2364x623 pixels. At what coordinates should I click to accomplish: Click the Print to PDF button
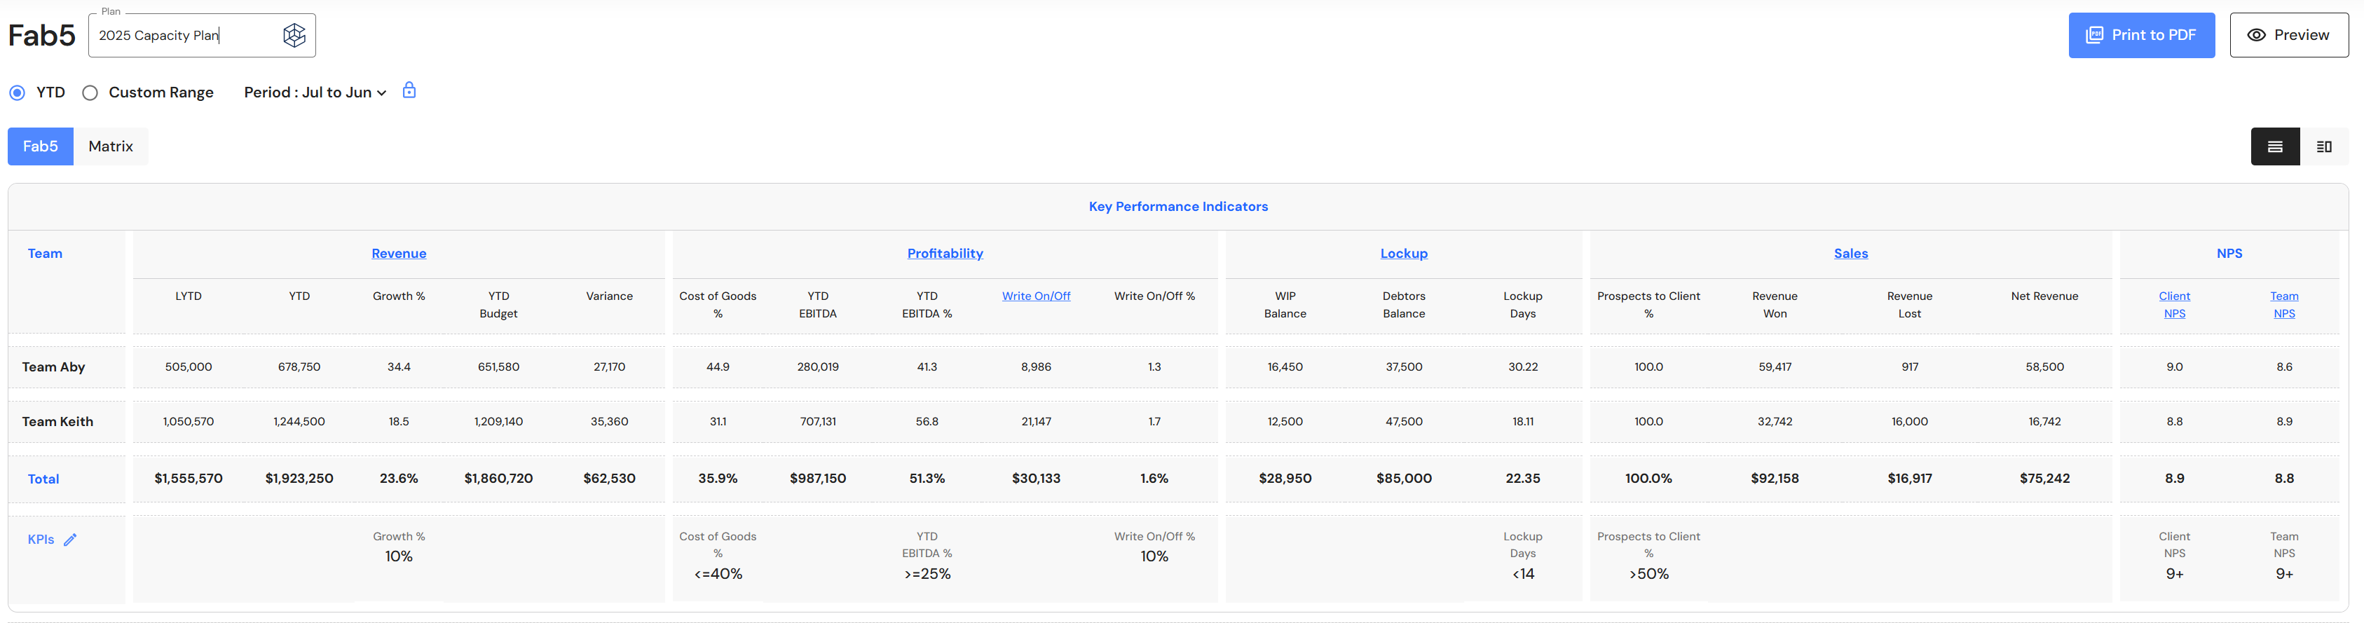point(2141,35)
